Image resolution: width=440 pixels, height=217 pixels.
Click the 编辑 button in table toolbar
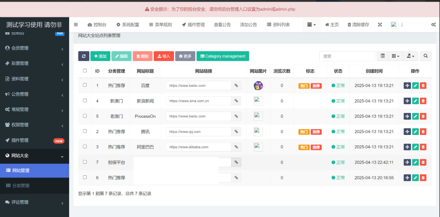pos(122,56)
